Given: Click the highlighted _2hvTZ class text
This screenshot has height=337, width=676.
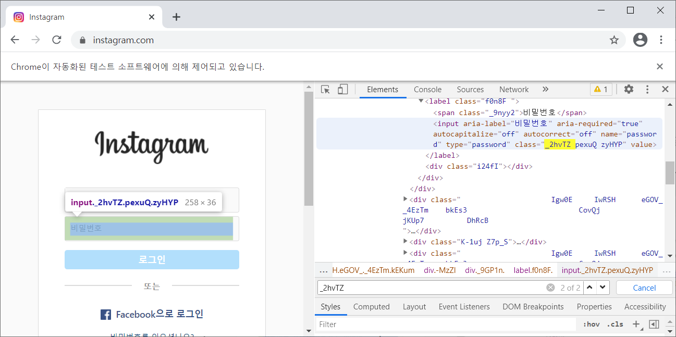Looking at the screenshot, I should [x=559, y=145].
